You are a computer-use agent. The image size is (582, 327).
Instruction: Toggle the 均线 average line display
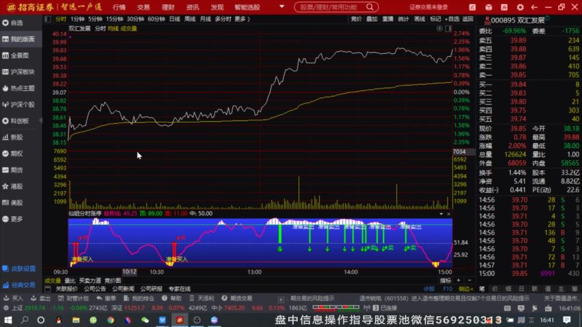pos(113,29)
